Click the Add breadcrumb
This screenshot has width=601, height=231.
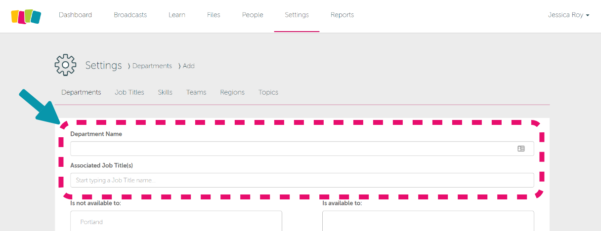pyautogui.click(x=189, y=66)
